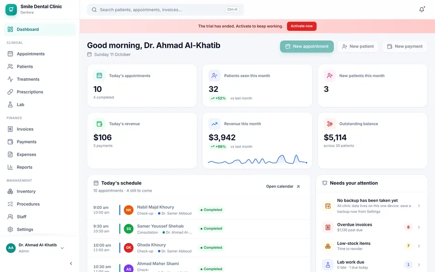435x272 pixels.
Task: Click the Today's revenue wallet icon
Action: coord(99,124)
